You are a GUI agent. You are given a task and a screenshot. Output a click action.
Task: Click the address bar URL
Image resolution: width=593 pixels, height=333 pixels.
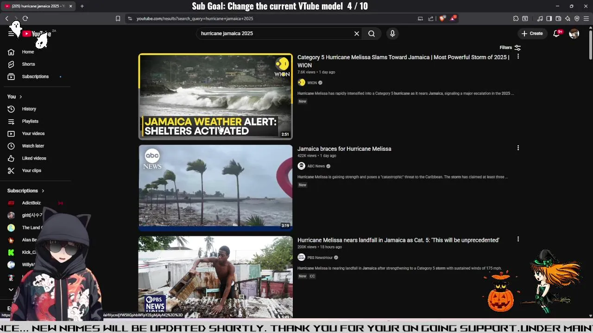[195, 18]
